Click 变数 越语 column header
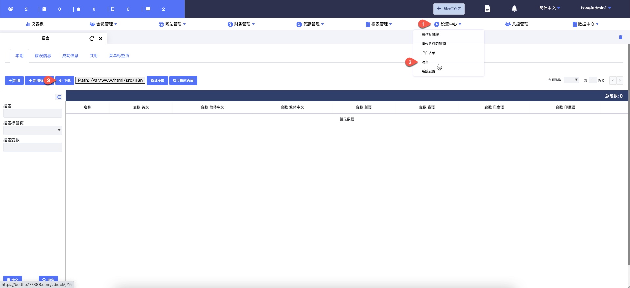 pyautogui.click(x=364, y=107)
